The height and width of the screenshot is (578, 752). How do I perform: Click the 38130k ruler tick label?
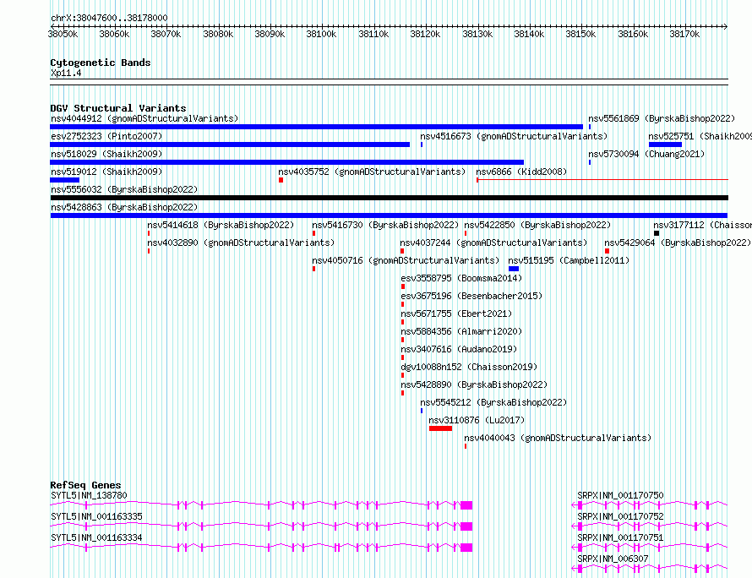tap(477, 34)
